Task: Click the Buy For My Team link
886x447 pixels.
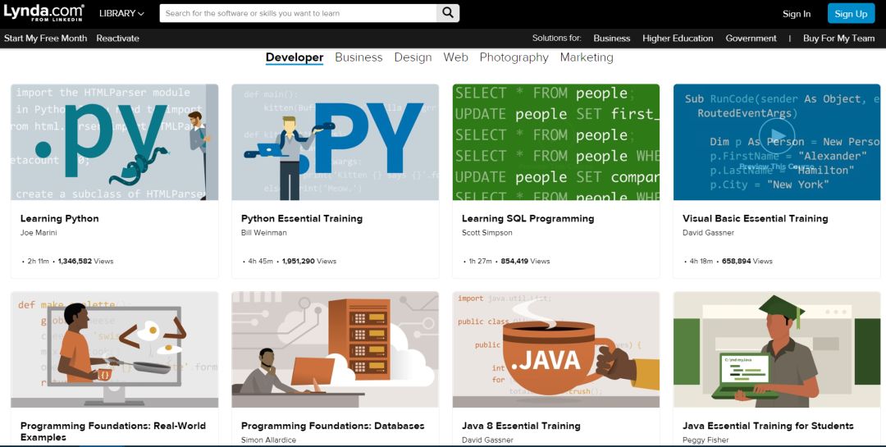Action: [838, 39]
